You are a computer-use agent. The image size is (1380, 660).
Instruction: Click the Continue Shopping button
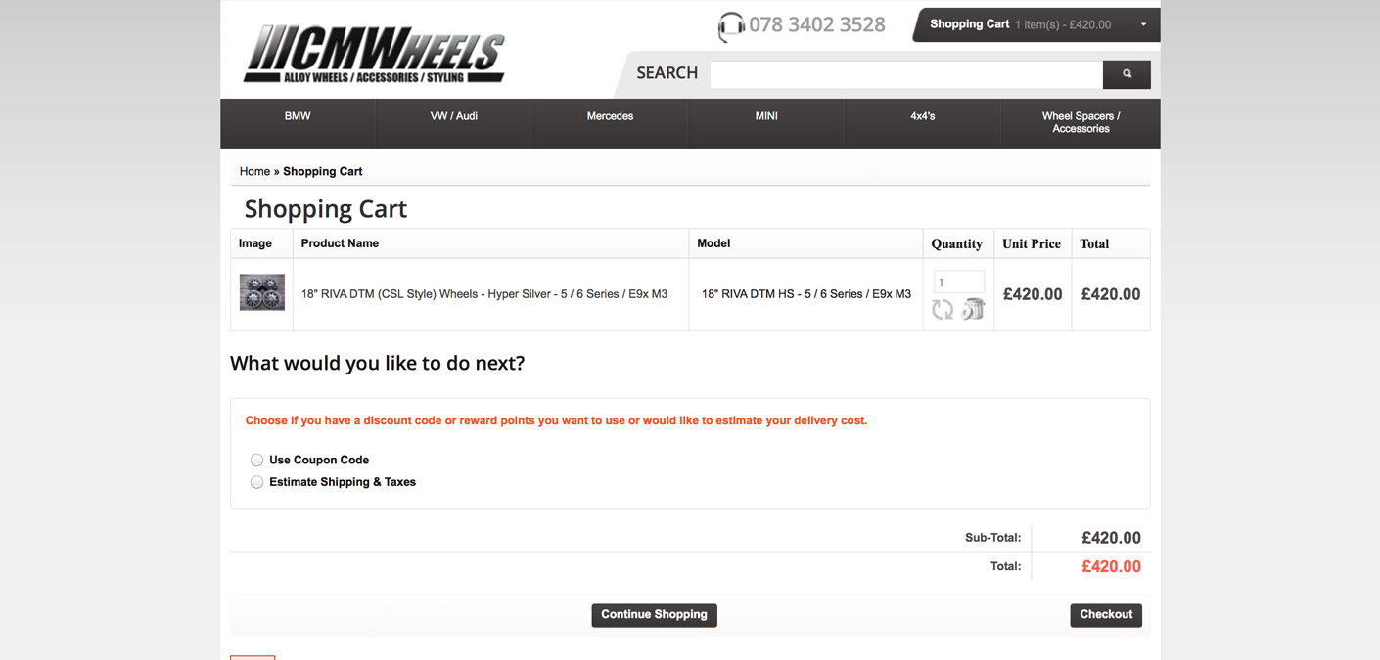click(654, 615)
